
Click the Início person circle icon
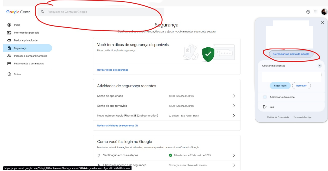coord(9,25)
